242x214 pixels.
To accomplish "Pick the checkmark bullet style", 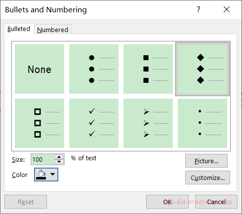I will pyautogui.click(x=94, y=123).
